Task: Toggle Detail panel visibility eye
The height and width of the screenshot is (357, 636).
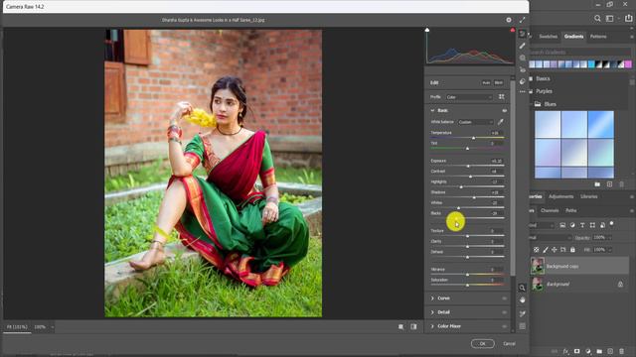Action: (x=505, y=312)
